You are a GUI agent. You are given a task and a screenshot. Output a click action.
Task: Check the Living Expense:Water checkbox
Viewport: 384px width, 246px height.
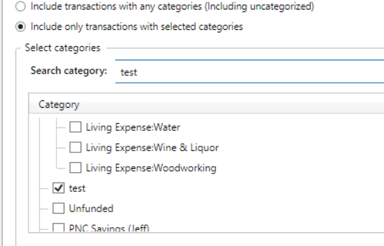[75, 127]
